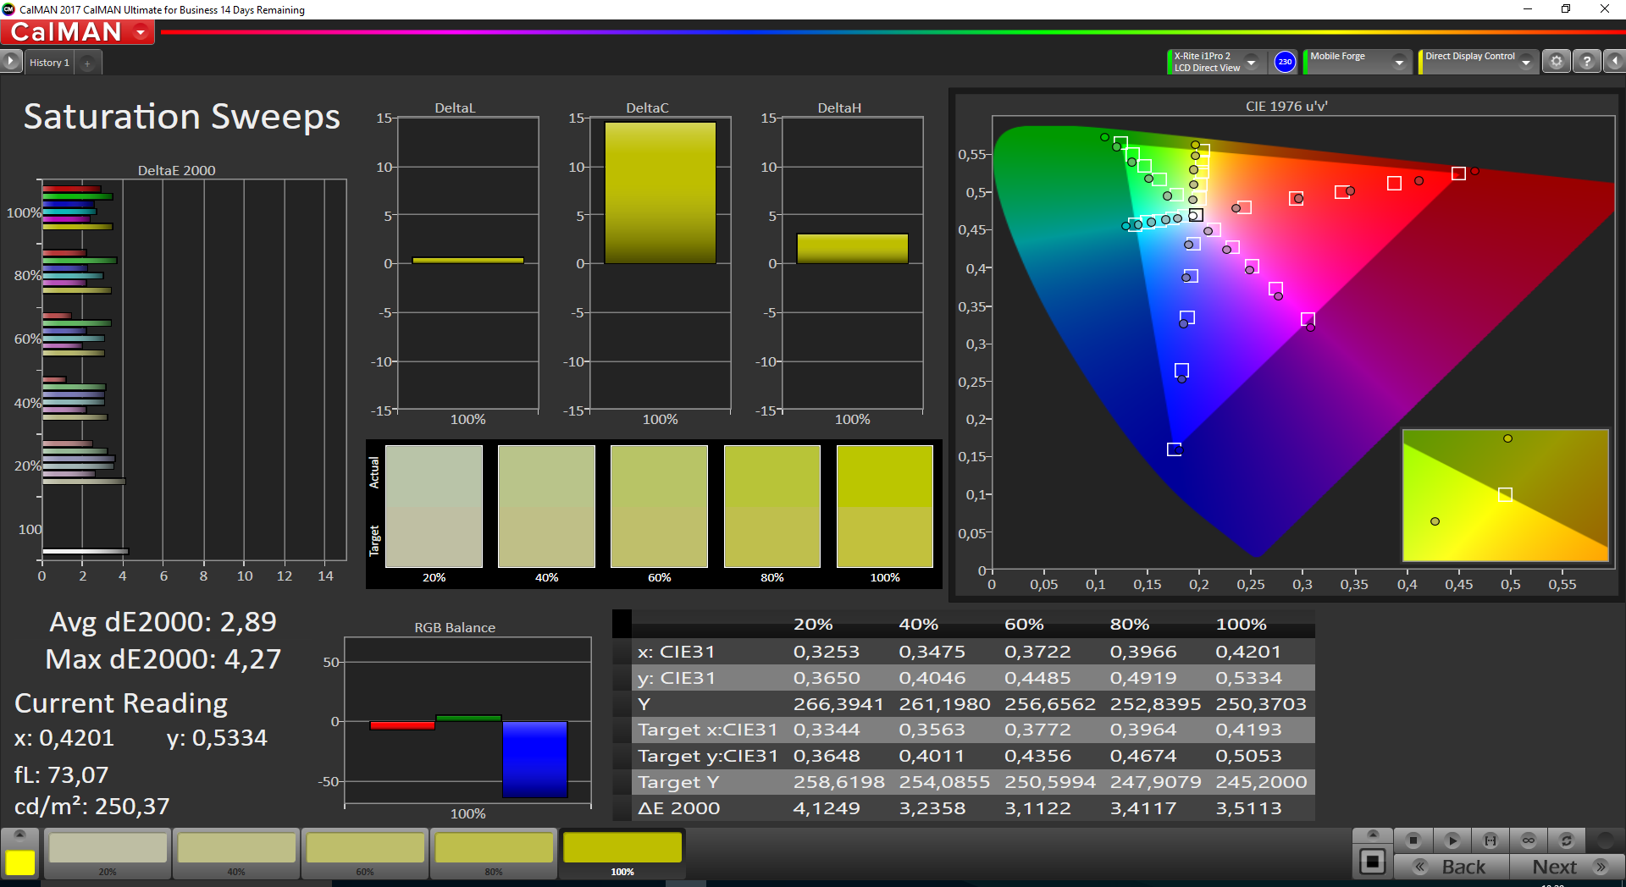Screen dimensions: 1626x887
Task: Minimize the CalMAN window
Action: 1528,9
